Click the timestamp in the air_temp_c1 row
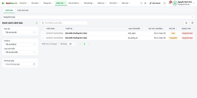Screen dimensions: 197x98 [x=55, y=38]
